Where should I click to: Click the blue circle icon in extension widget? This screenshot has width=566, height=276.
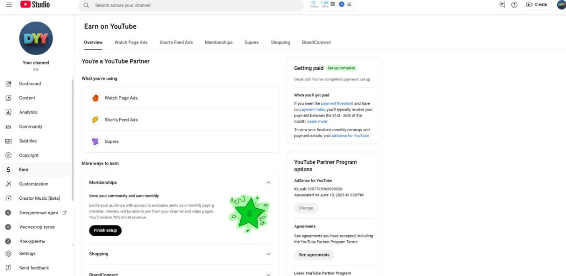click(x=341, y=4)
